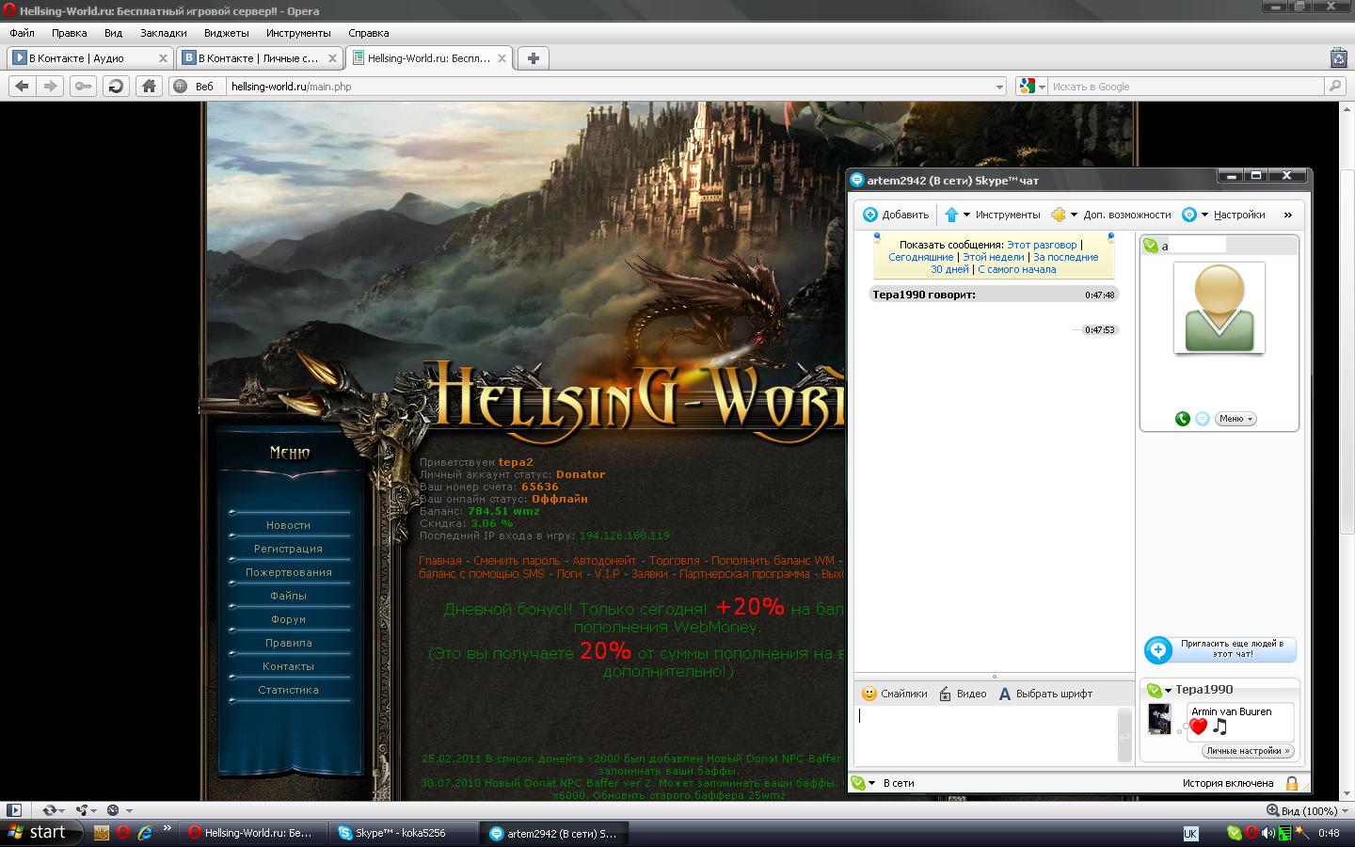This screenshot has width=1355, height=847.
Task: Click the UK language indicator in tray
Action: point(1190,833)
